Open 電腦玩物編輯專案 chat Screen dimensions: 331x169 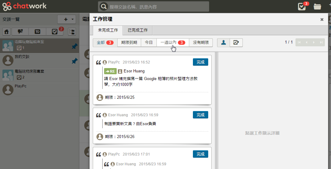coord(39,46)
